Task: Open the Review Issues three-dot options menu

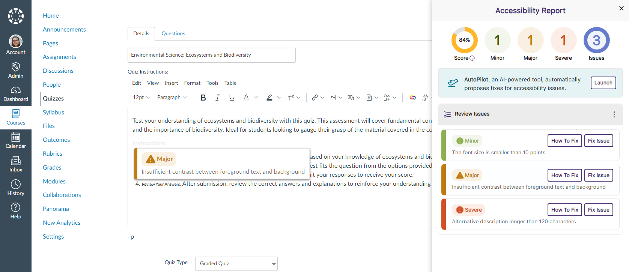Action: tap(614, 114)
